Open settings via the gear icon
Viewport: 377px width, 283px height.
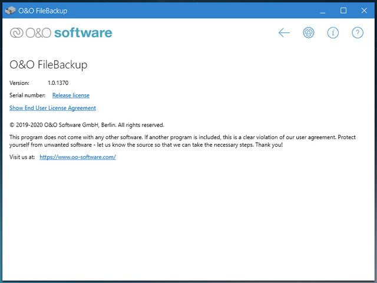(309, 33)
